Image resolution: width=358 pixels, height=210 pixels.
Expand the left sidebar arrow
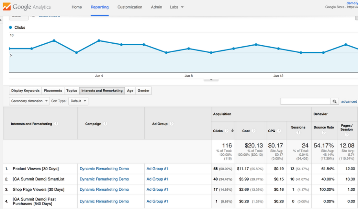pyautogui.click(x=1, y=20)
